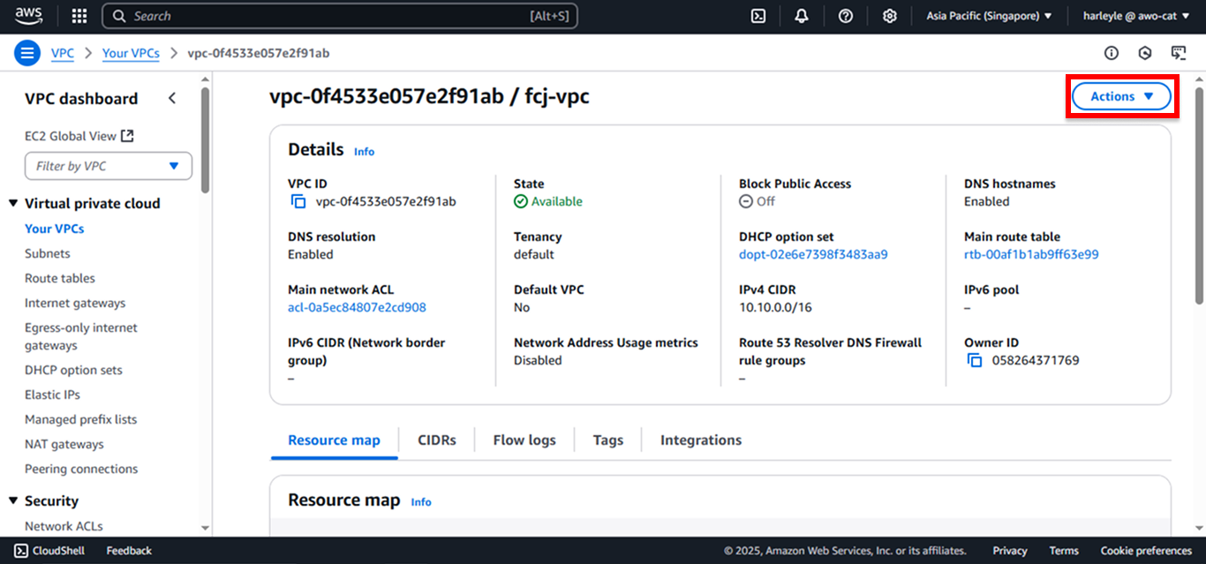Viewport: 1206px width, 564px height.
Task: Copy the VPC ID with copy icon
Action: 298,201
